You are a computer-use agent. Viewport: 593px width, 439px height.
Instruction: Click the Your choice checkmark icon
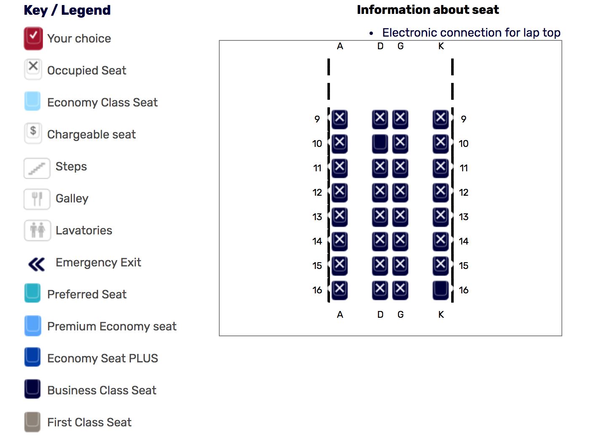pos(33,38)
